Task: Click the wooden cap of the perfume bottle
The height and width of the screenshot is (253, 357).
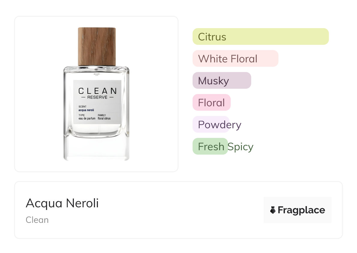Action: point(97,46)
